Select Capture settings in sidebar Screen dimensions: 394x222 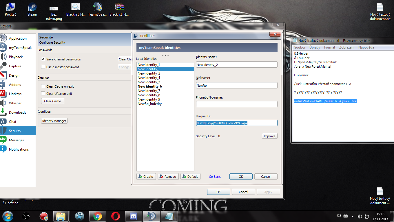coord(18,66)
